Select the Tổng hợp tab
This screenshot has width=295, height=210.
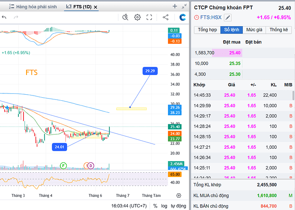[207, 30]
